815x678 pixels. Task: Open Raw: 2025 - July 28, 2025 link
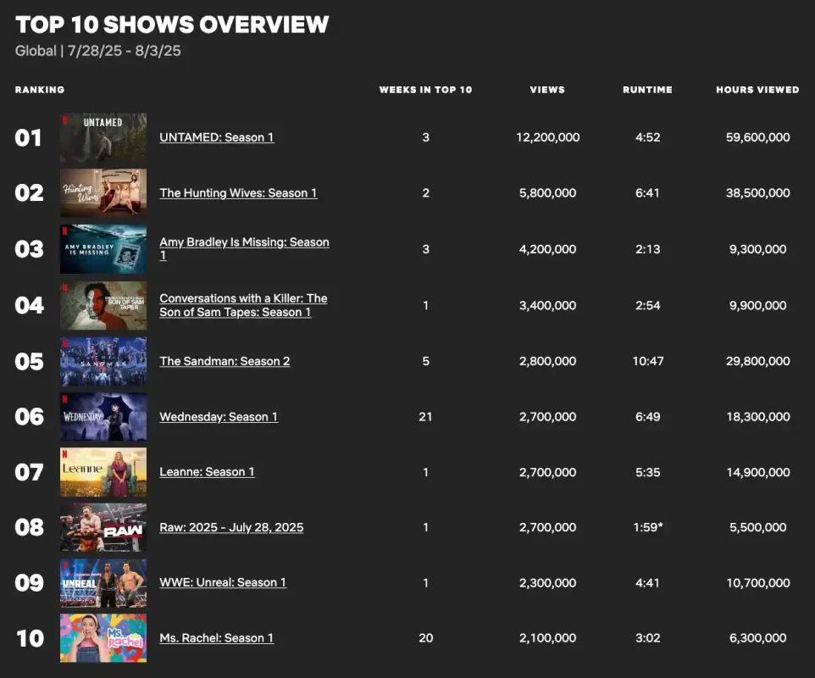pyautogui.click(x=231, y=527)
